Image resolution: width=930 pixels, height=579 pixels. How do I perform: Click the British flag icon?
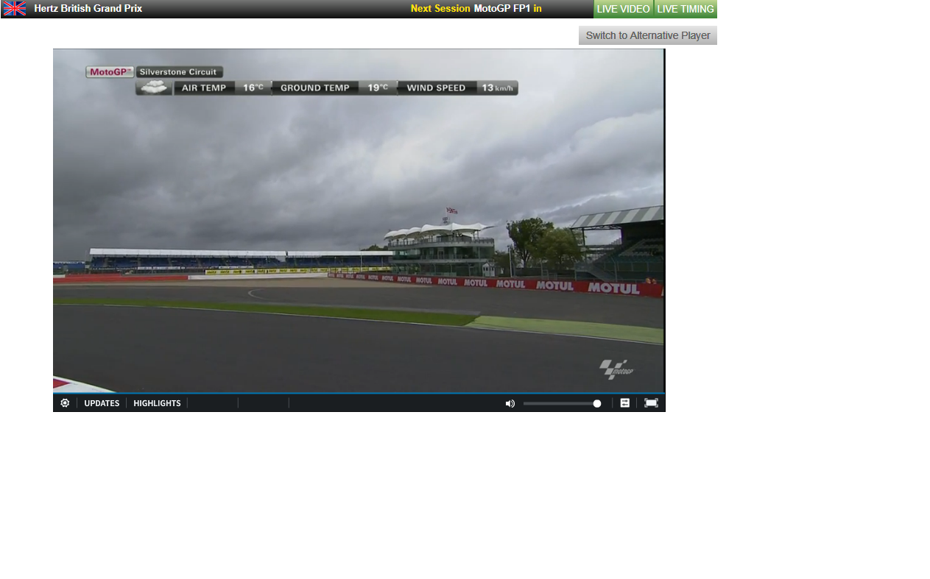coord(15,9)
